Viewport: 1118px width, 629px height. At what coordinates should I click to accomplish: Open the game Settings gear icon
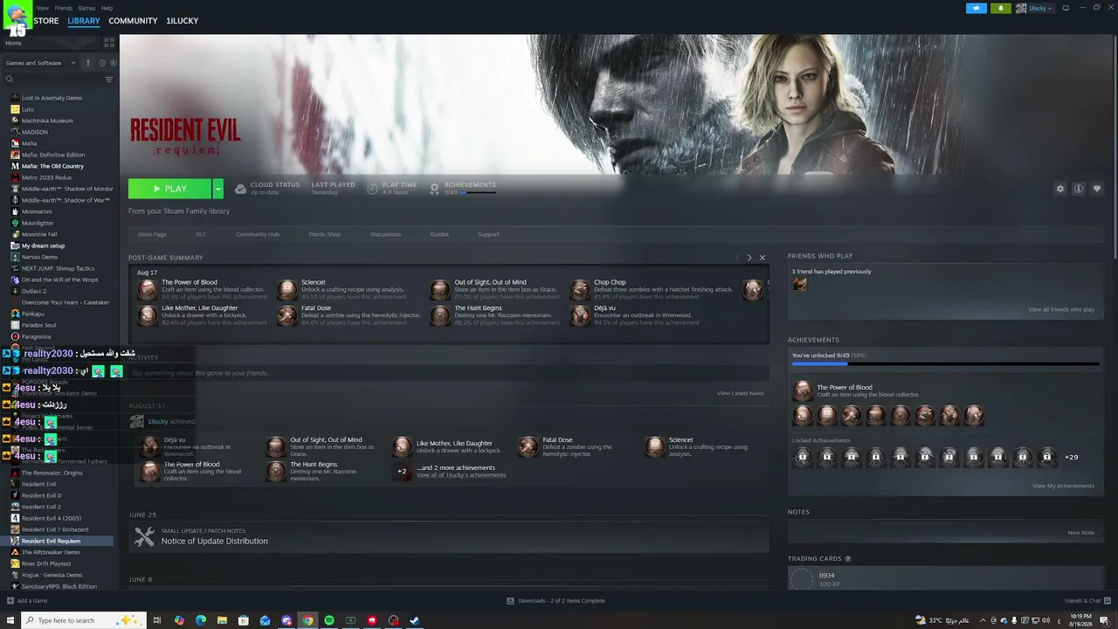[1060, 189]
